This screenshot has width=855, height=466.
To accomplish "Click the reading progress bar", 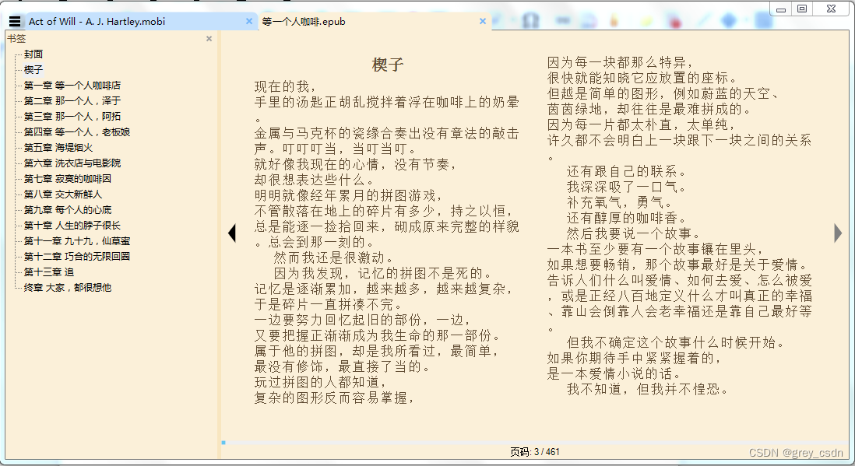I will [534, 443].
